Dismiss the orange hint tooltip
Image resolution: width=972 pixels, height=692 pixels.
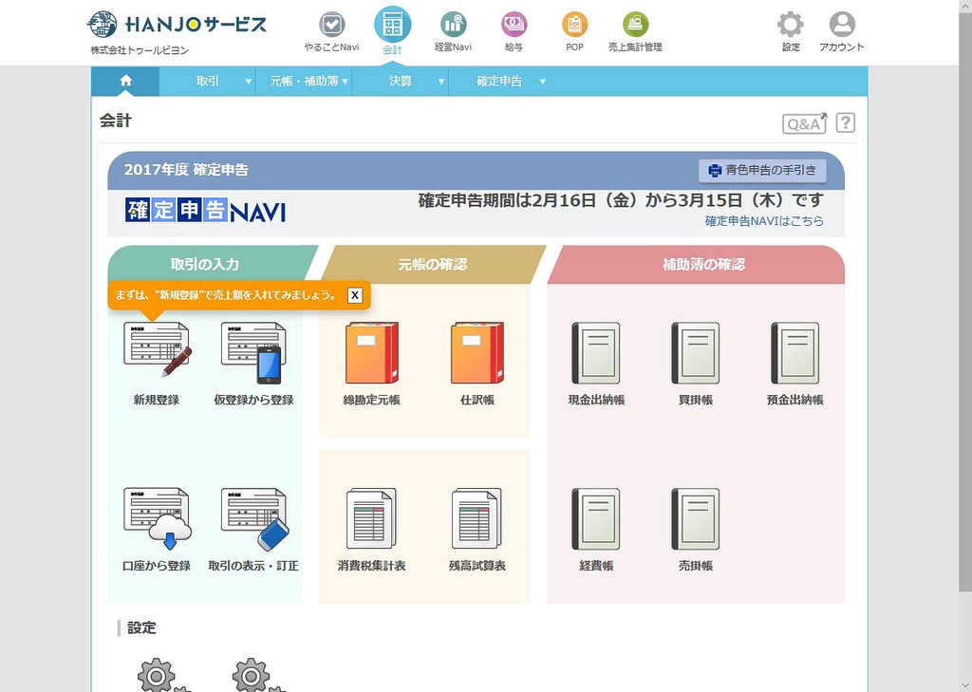(355, 295)
